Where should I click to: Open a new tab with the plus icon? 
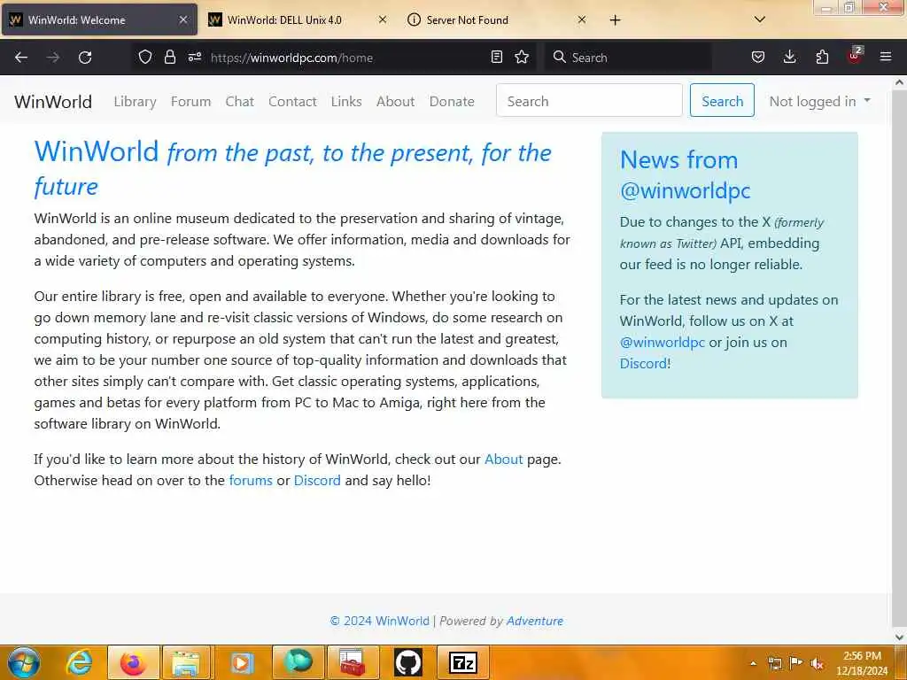click(615, 20)
